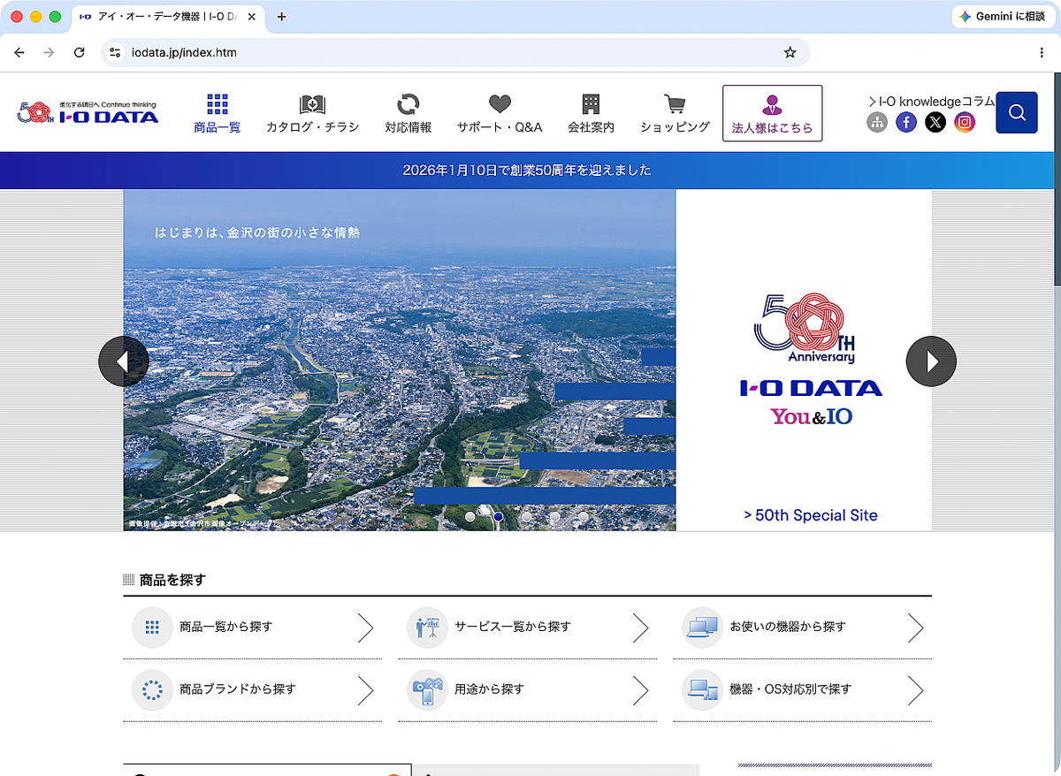Click the 法人様はこちら button
The height and width of the screenshot is (776, 1061).
click(x=773, y=113)
